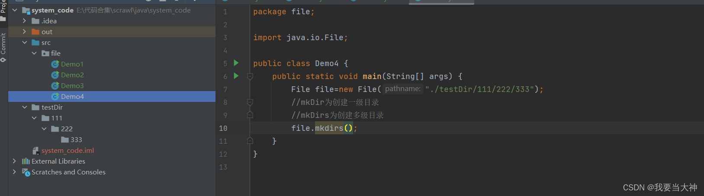Click the system_code.iml file icon
The width and height of the screenshot is (704, 196).
coord(36,150)
